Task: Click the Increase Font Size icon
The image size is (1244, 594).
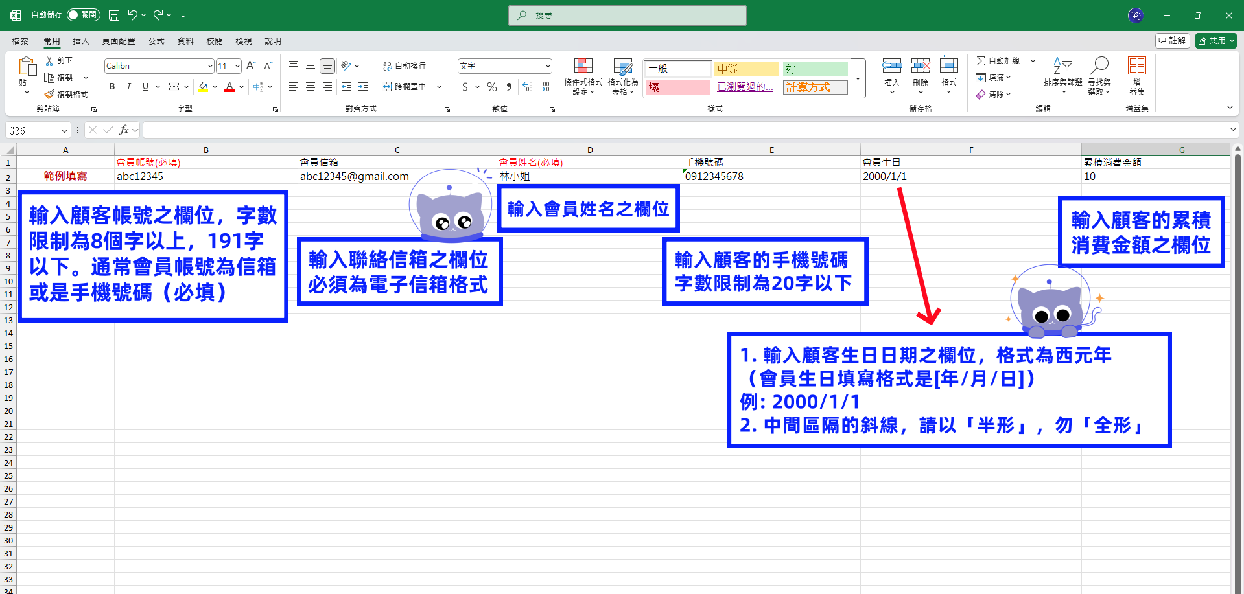Action: (x=251, y=65)
